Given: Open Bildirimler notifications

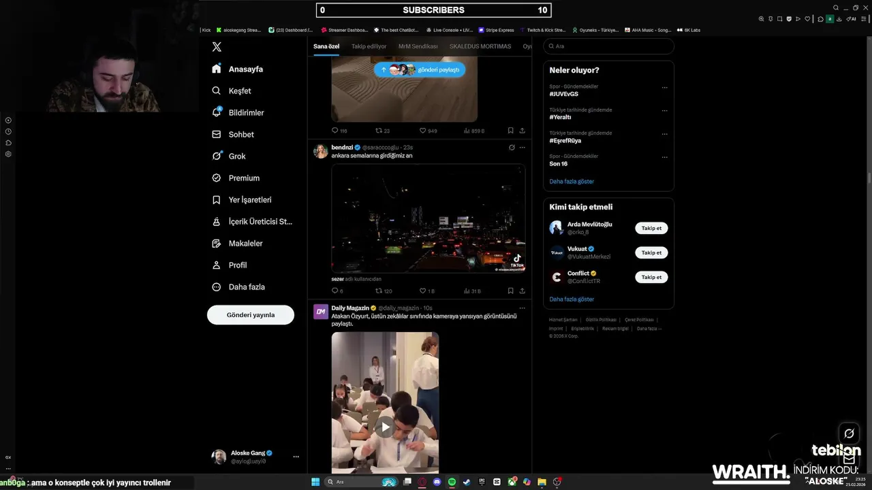Looking at the screenshot, I should 237,112.
